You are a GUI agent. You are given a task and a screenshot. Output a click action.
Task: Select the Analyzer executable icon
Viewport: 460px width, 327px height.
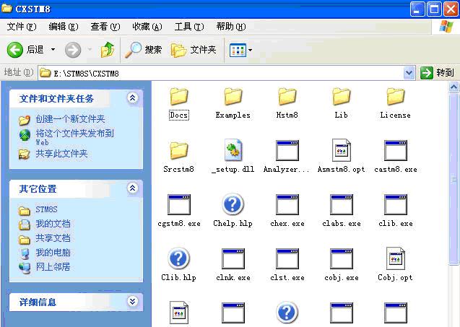coord(287,150)
